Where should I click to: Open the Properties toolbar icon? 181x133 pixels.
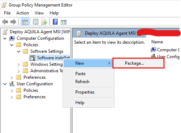point(36,22)
